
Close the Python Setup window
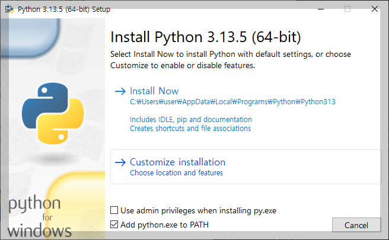pyautogui.click(x=375, y=9)
